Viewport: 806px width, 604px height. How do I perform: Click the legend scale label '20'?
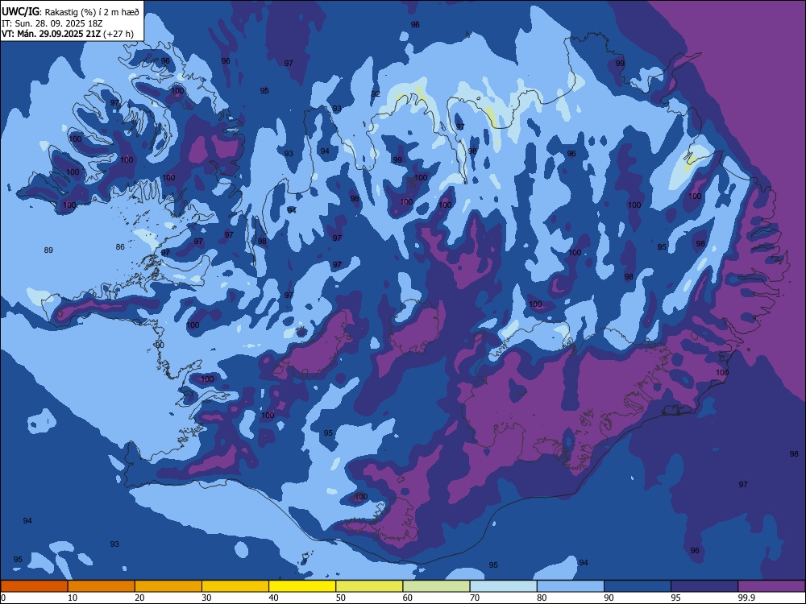(x=139, y=598)
